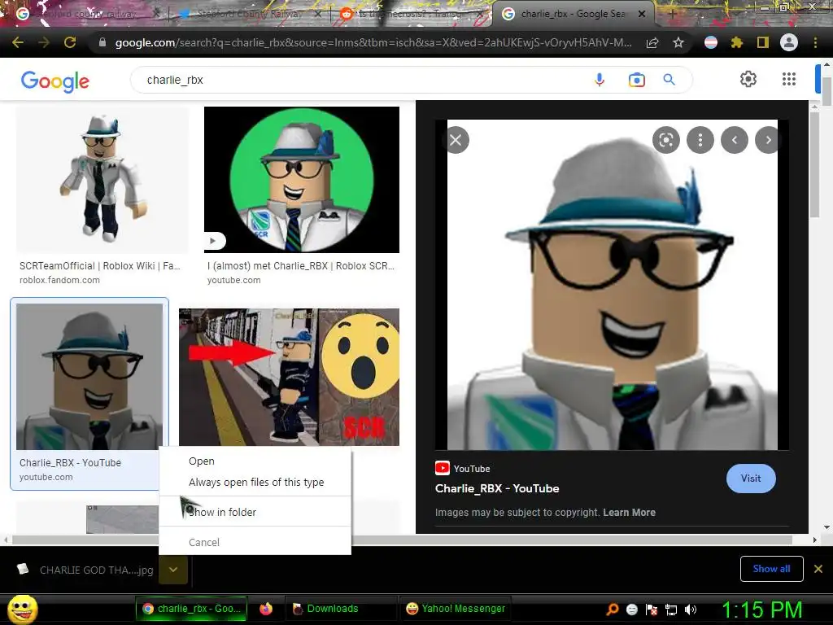This screenshot has width=833, height=625.
Task: Start a voice search with the microphone
Action: coord(600,80)
